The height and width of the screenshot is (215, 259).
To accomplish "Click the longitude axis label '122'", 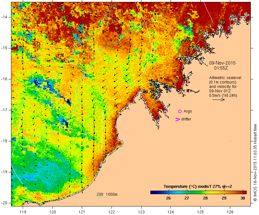I will pos(112,212).
